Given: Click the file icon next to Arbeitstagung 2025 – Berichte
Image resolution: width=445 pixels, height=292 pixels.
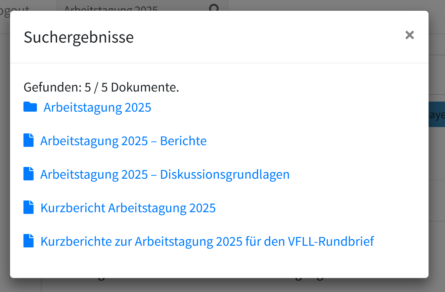Looking at the screenshot, I should pos(29,140).
